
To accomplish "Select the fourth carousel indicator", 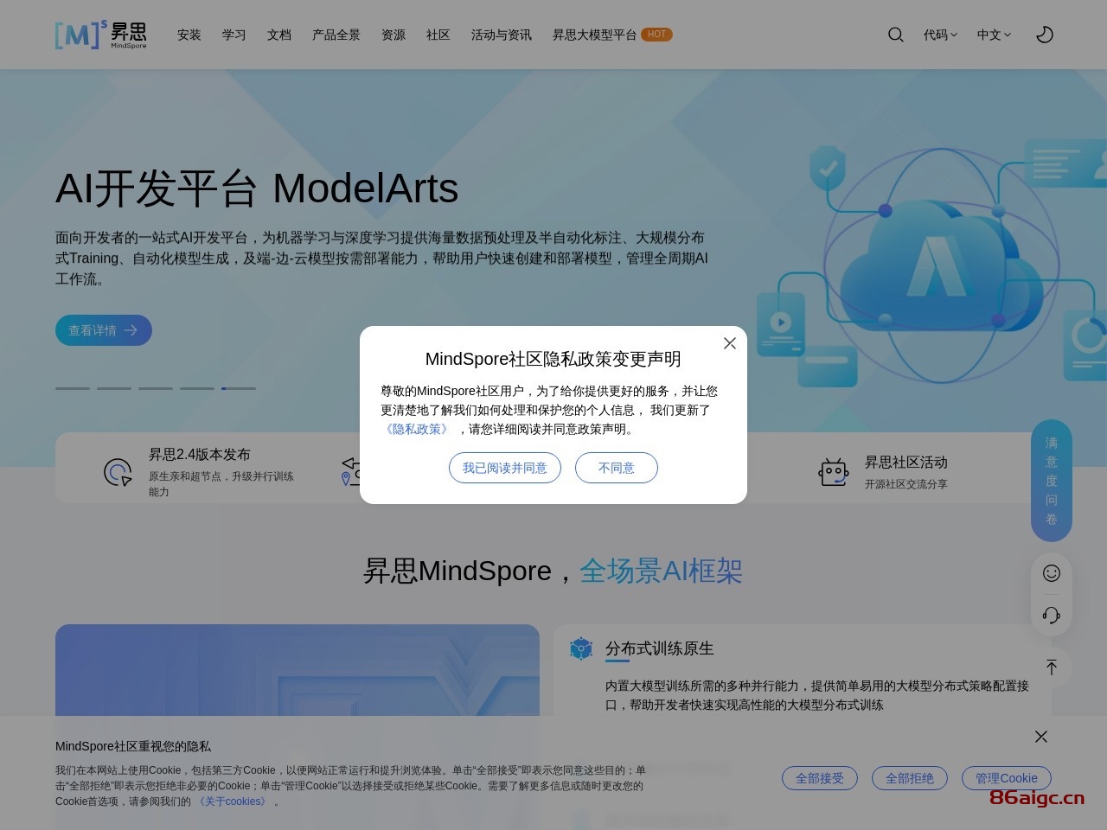I will pos(197,388).
